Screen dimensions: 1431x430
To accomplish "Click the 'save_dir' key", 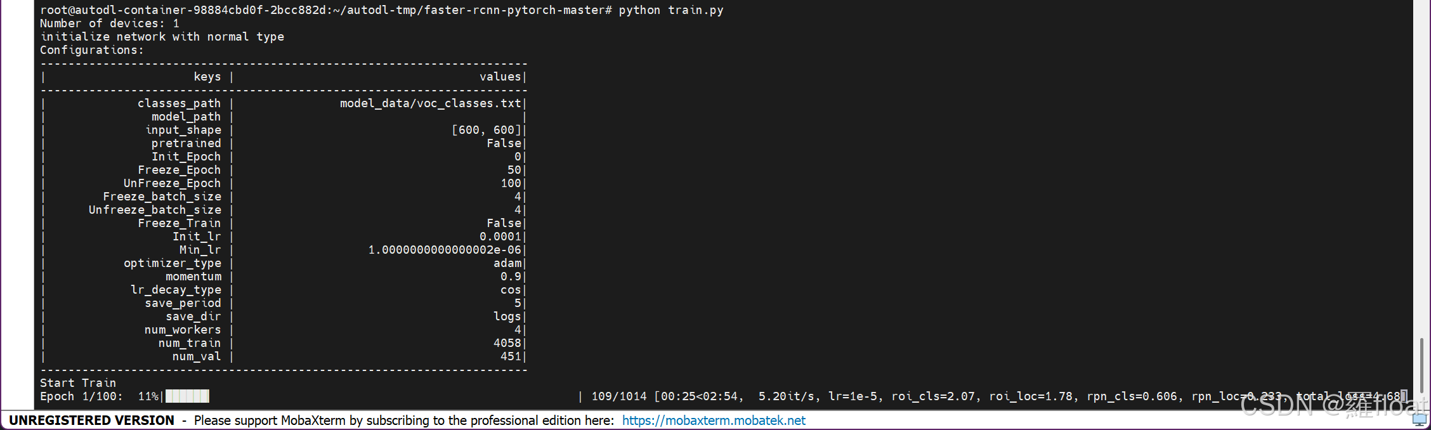I will (193, 316).
